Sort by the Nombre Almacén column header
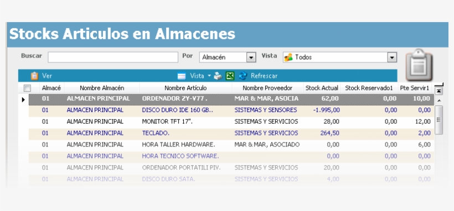 pyautogui.click(x=102, y=88)
